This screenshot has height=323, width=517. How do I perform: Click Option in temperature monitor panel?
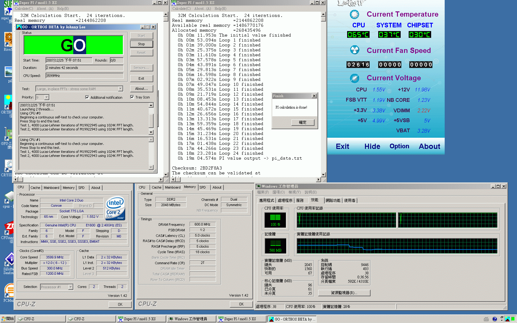pyautogui.click(x=399, y=146)
